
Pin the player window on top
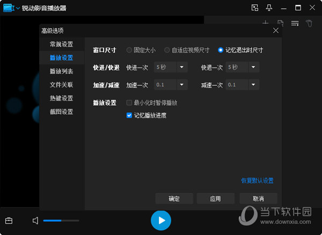click(269, 8)
